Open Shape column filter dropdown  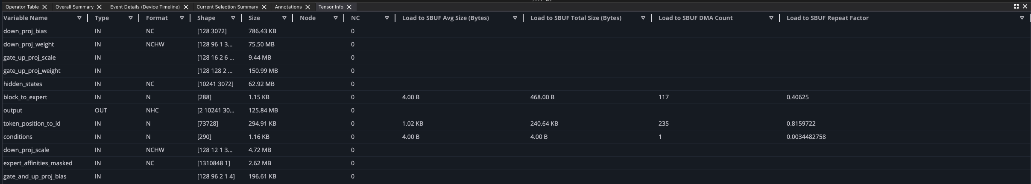tap(233, 18)
